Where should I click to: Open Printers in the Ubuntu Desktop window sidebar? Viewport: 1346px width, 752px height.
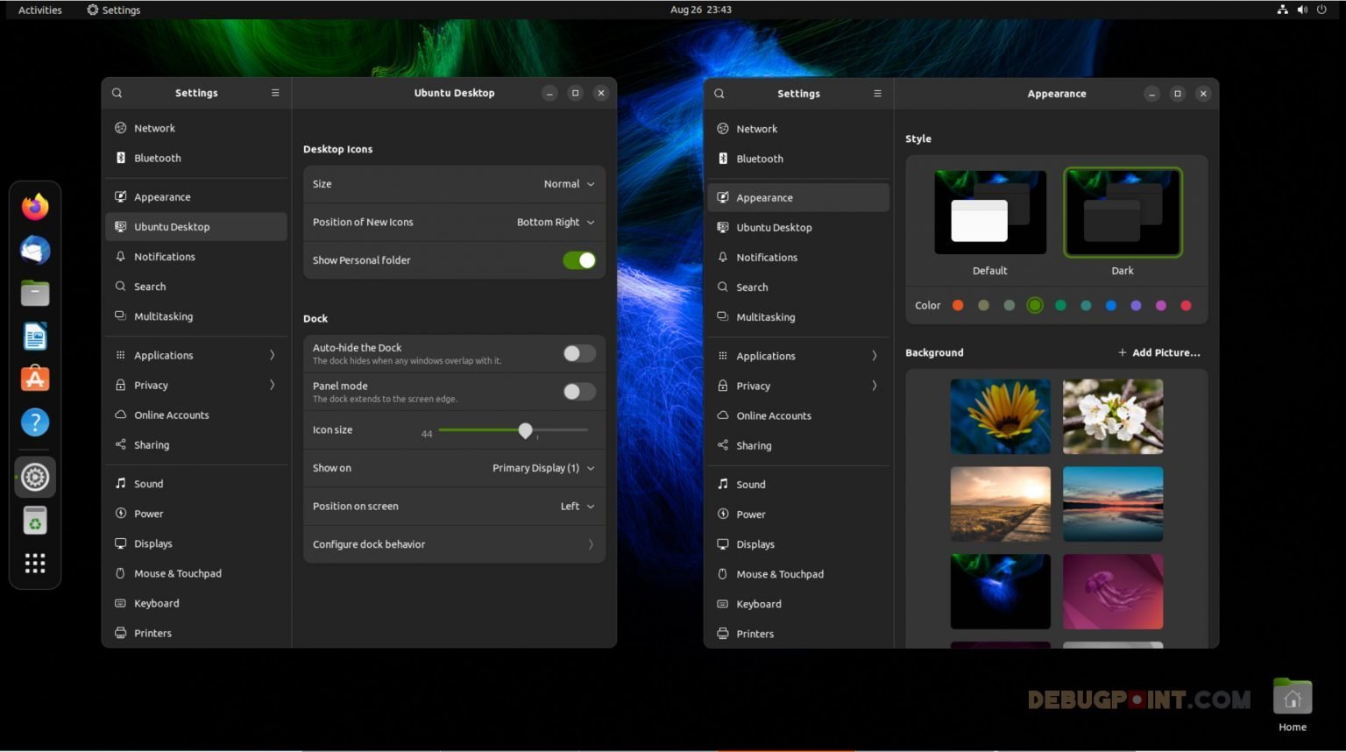(x=196, y=633)
